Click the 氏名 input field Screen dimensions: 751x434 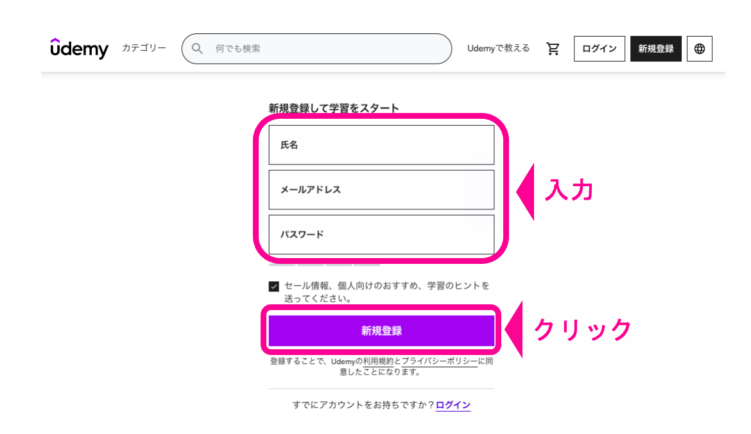point(381,144)
